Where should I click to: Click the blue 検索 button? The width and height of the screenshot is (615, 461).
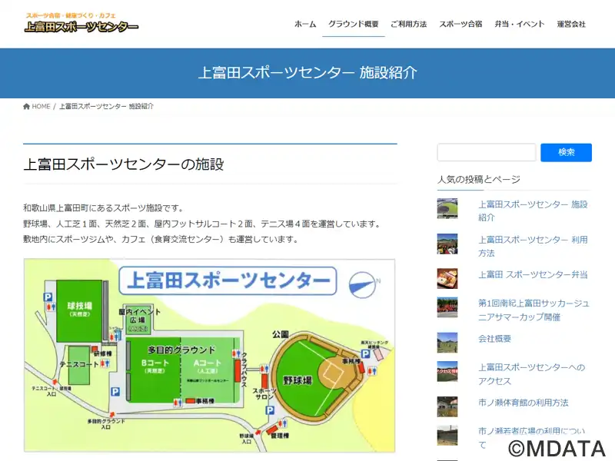click(x=566, y=152)
